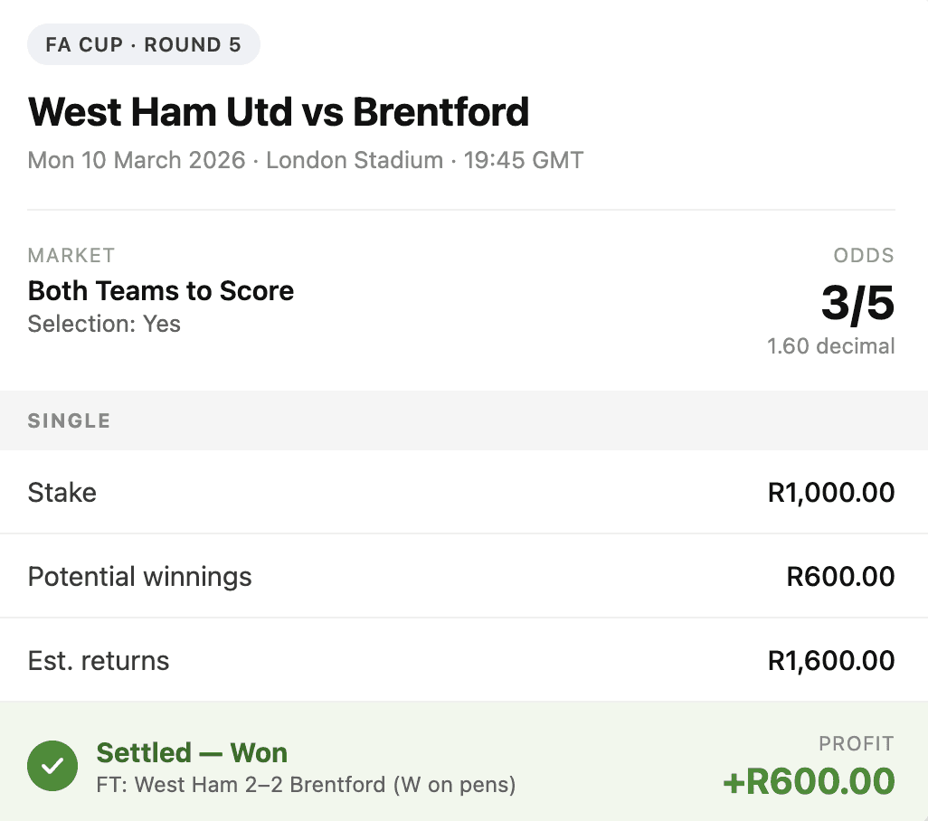The height and width of the screenshot is (821, 928).
Task: Expand the Potential winnings row
Action: 139,576
